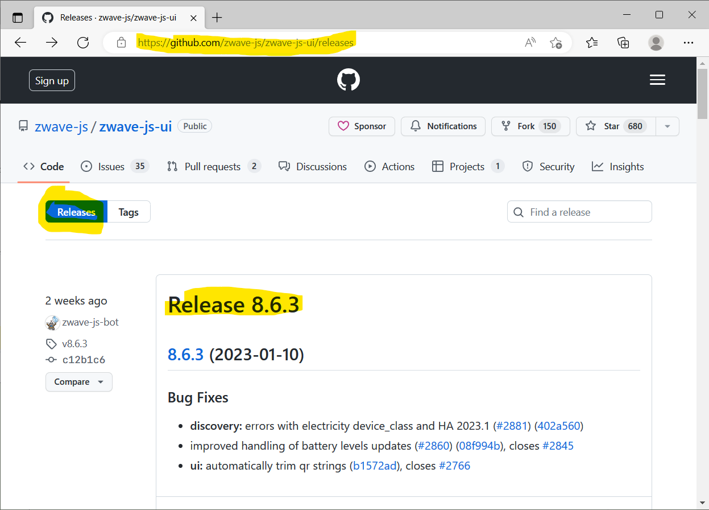Open the Settings and more ellipsis menu
Screen dimensions: 709x510
click(689, 42)
